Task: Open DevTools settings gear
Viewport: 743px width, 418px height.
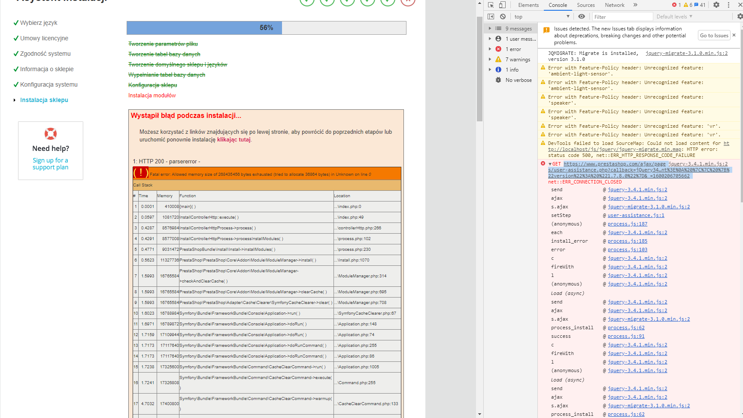Action: (716, 5)
